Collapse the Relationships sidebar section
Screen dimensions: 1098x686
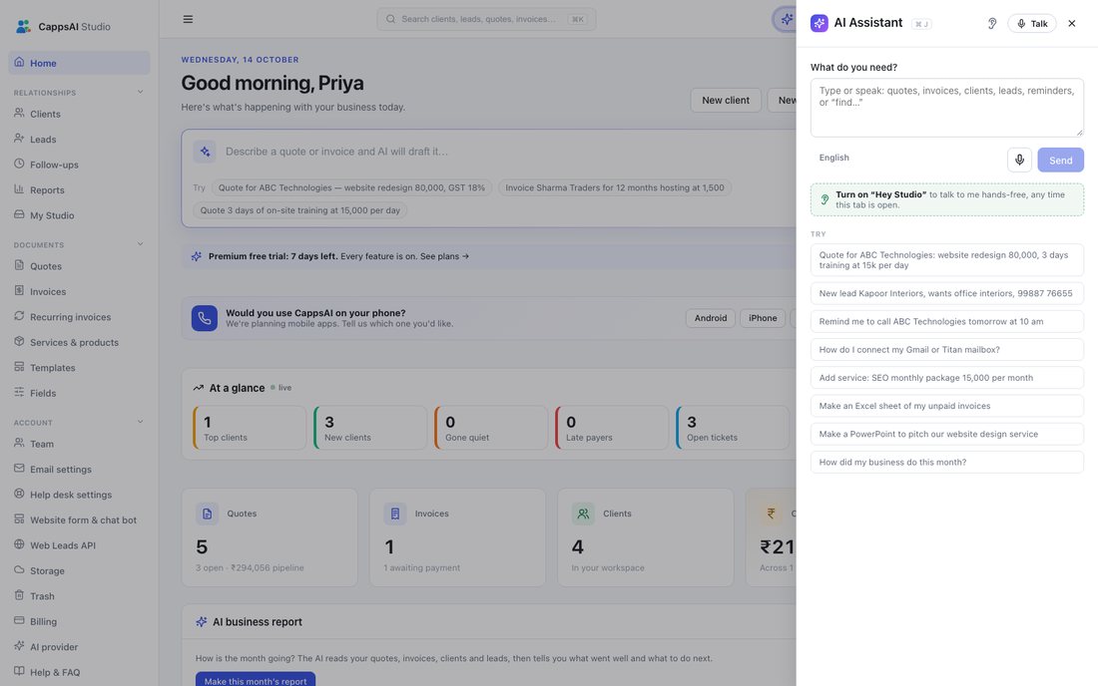(x=140, y=93)
